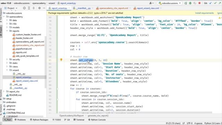The width and height of the screenshot is (222, 125).
Task: Click Git Push arrow icon
Action: [220, 3]
